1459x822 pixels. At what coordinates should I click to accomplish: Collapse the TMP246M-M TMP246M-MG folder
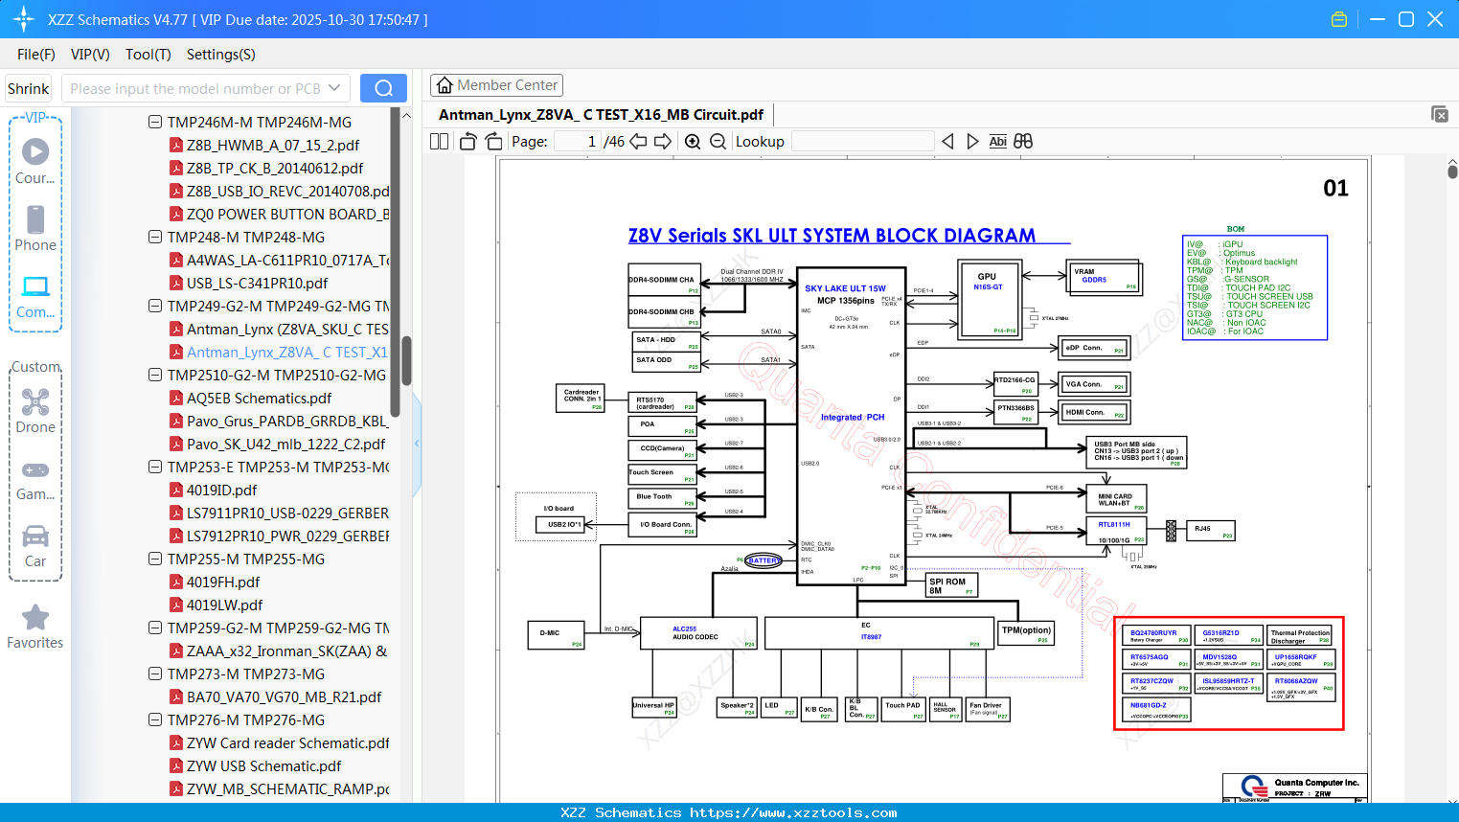coord(155,122)
